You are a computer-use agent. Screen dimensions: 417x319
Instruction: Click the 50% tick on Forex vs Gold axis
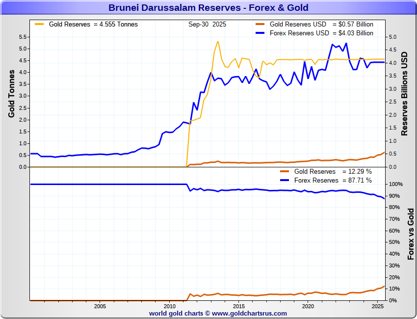point(394,242)
